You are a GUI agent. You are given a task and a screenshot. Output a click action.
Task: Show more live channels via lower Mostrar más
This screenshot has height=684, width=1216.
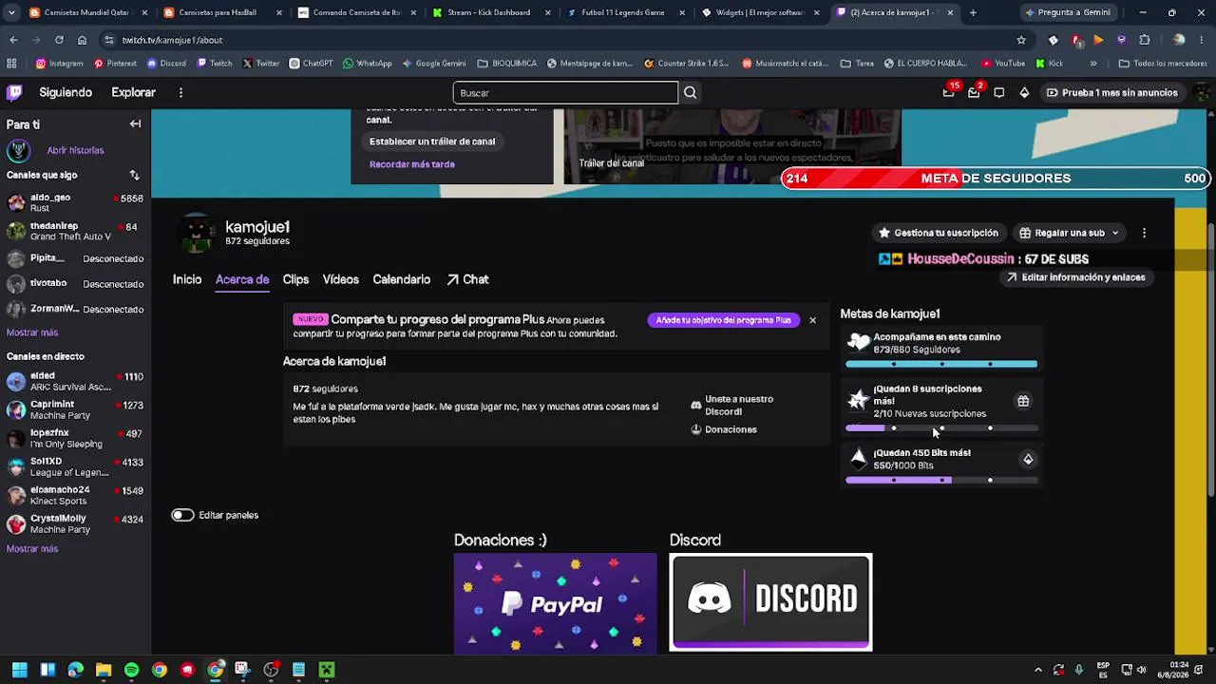(x=32, y=549)
